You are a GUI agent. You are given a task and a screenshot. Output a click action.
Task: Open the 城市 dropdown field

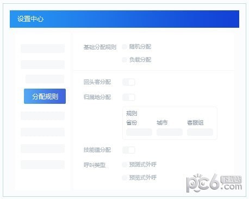pos(170,132)
